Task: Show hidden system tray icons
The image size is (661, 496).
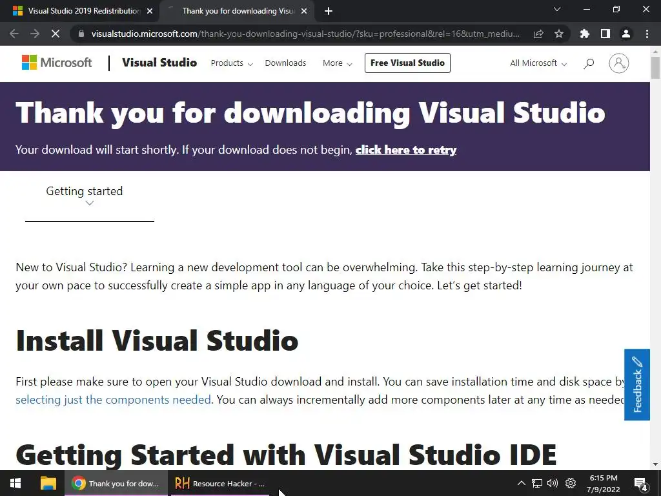Action: click(522, 483)
